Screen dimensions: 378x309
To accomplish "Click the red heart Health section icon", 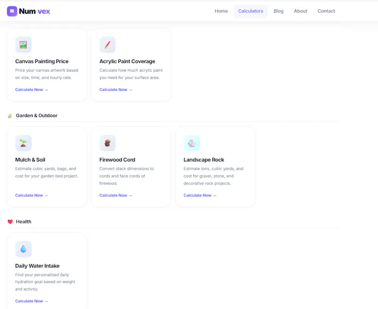I will 10,221.
